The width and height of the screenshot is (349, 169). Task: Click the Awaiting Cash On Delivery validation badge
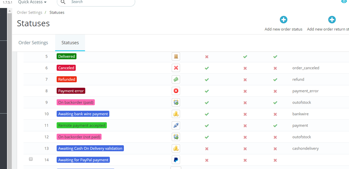tap(90, 148)
